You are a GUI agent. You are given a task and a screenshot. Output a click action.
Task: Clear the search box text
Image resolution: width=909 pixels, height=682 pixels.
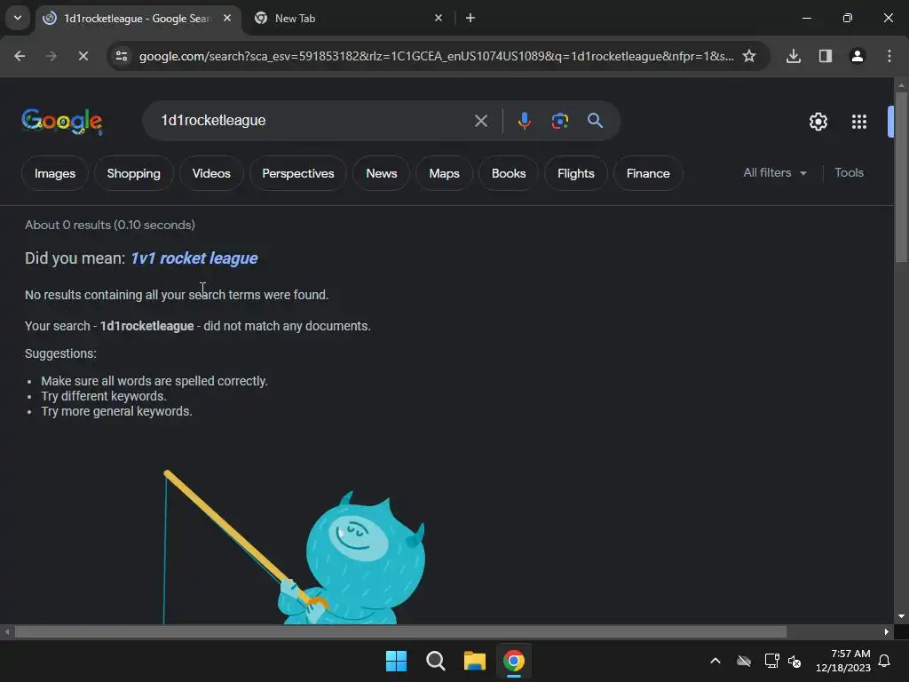[480, 121]
